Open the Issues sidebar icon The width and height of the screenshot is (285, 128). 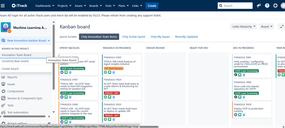[3, 84]
